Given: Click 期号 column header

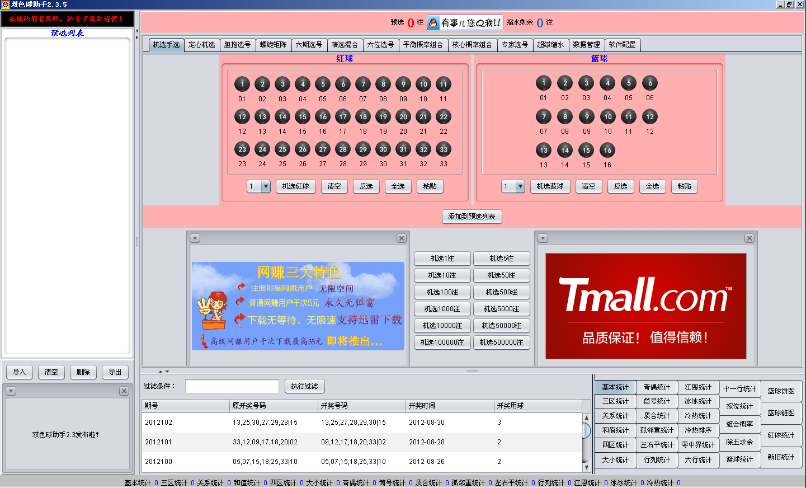Looking at the screenshot, I should [x=186, y=406].
